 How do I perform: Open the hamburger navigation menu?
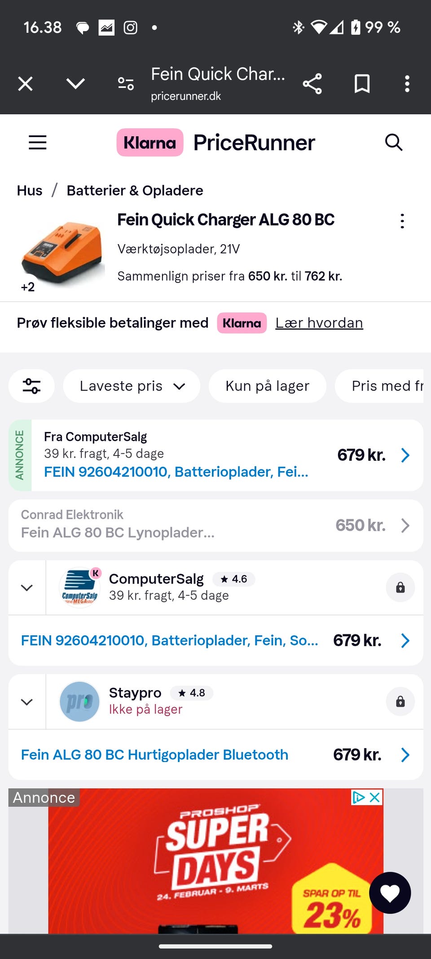(38, 143)
